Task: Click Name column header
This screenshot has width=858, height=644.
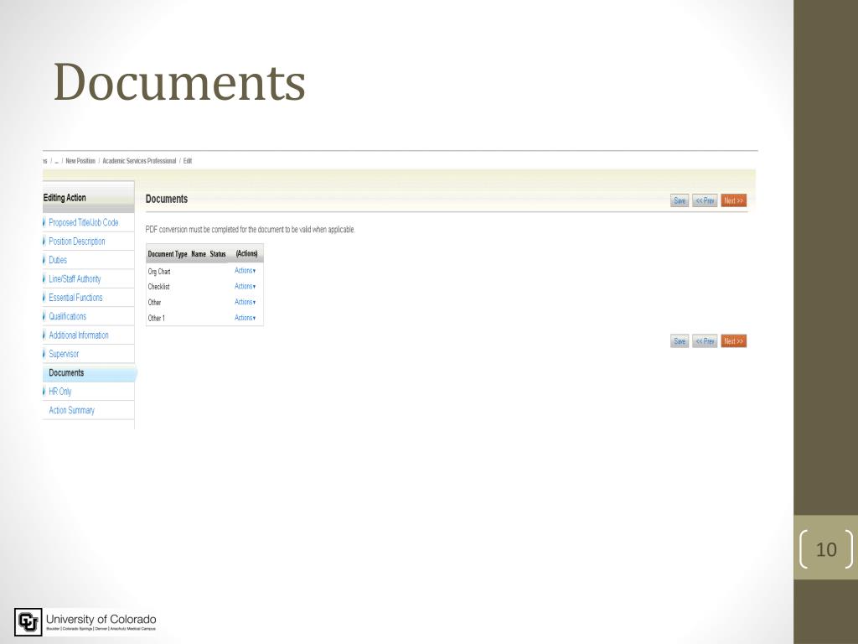Action: tap(199, 254)
